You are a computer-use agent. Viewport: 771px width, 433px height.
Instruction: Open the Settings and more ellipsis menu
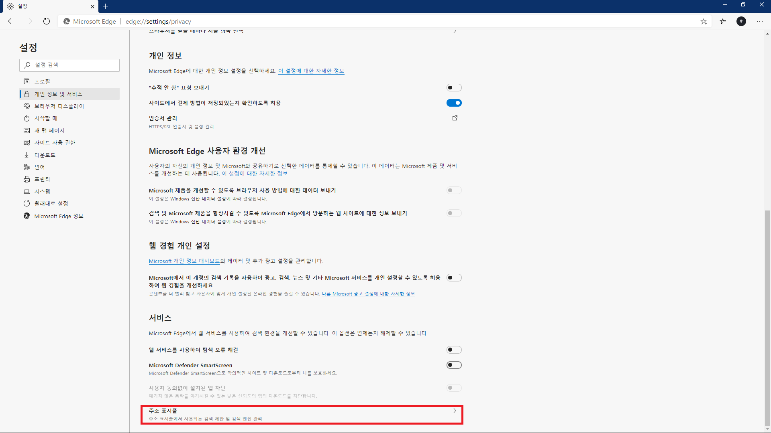point(760,21)
